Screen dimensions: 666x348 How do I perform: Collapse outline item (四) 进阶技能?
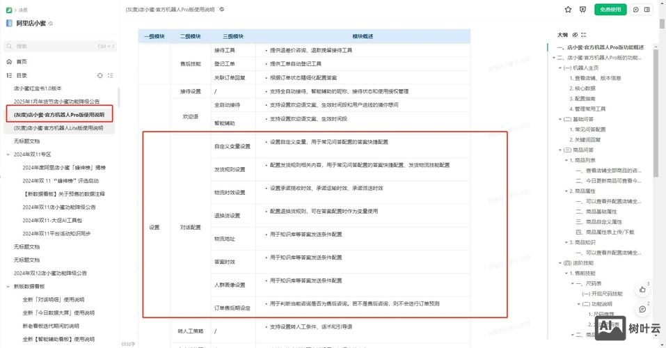[560, 263]
